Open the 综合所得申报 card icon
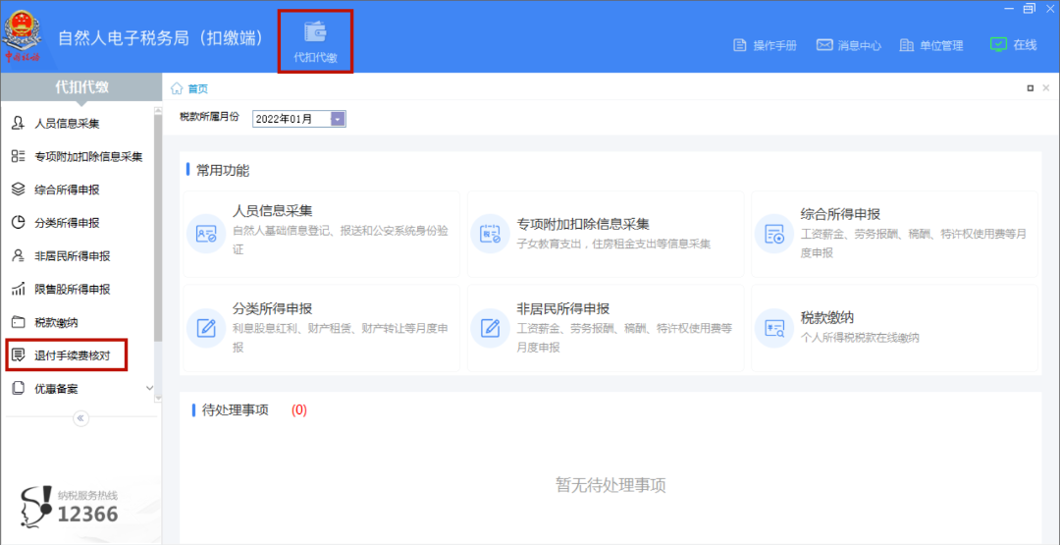The height and width of the screenshot is (545, 1060). click(x=773, y=234)
